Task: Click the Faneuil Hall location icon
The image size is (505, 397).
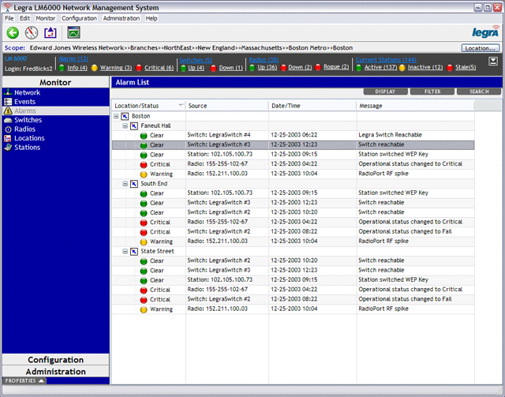Action: point(134,125)
